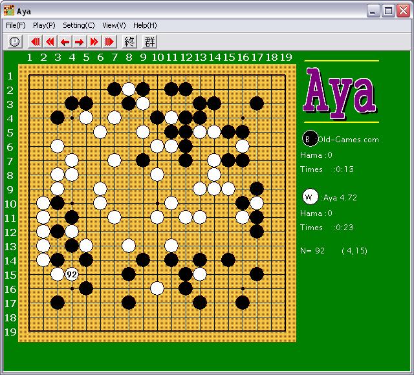Click the 終 (end game) toolbar button
The height and width of the screenshot is (375, 414).
click(129, 41)
